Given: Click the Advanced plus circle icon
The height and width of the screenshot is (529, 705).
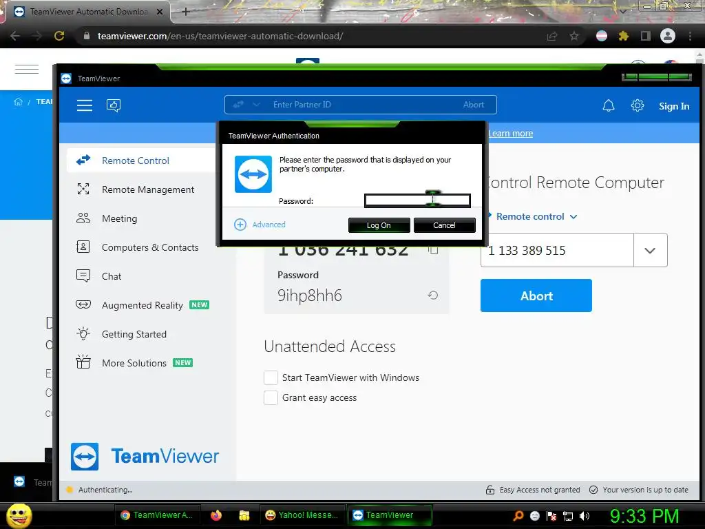Looking at the screenshot, I should point(240,225).
